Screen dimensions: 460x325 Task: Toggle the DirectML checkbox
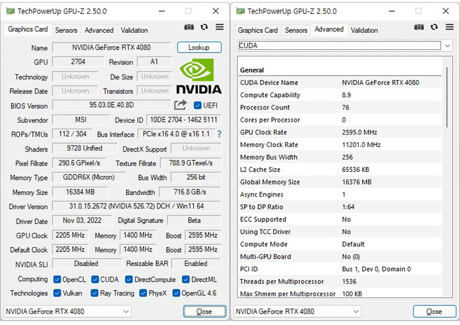pyautogui.click(x=186, y=280)
